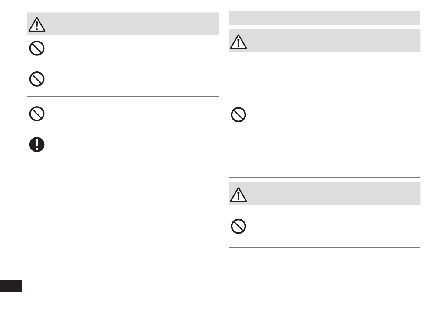
Task: Select the black mandatory exclamation circle icon
Action: pyautogui.click(x=37, y=144)
